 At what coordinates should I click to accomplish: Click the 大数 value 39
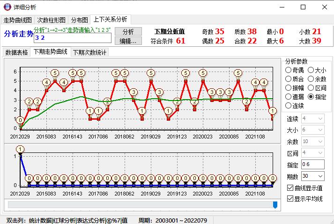[317, 41]
